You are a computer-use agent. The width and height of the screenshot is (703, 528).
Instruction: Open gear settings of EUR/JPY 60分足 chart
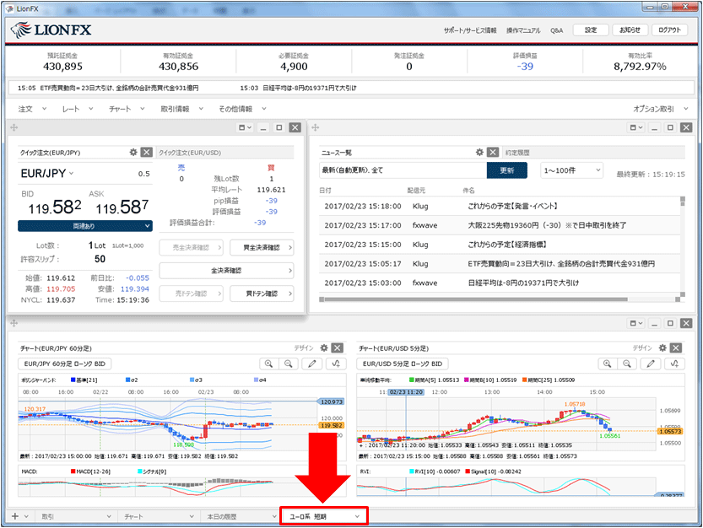324,348
